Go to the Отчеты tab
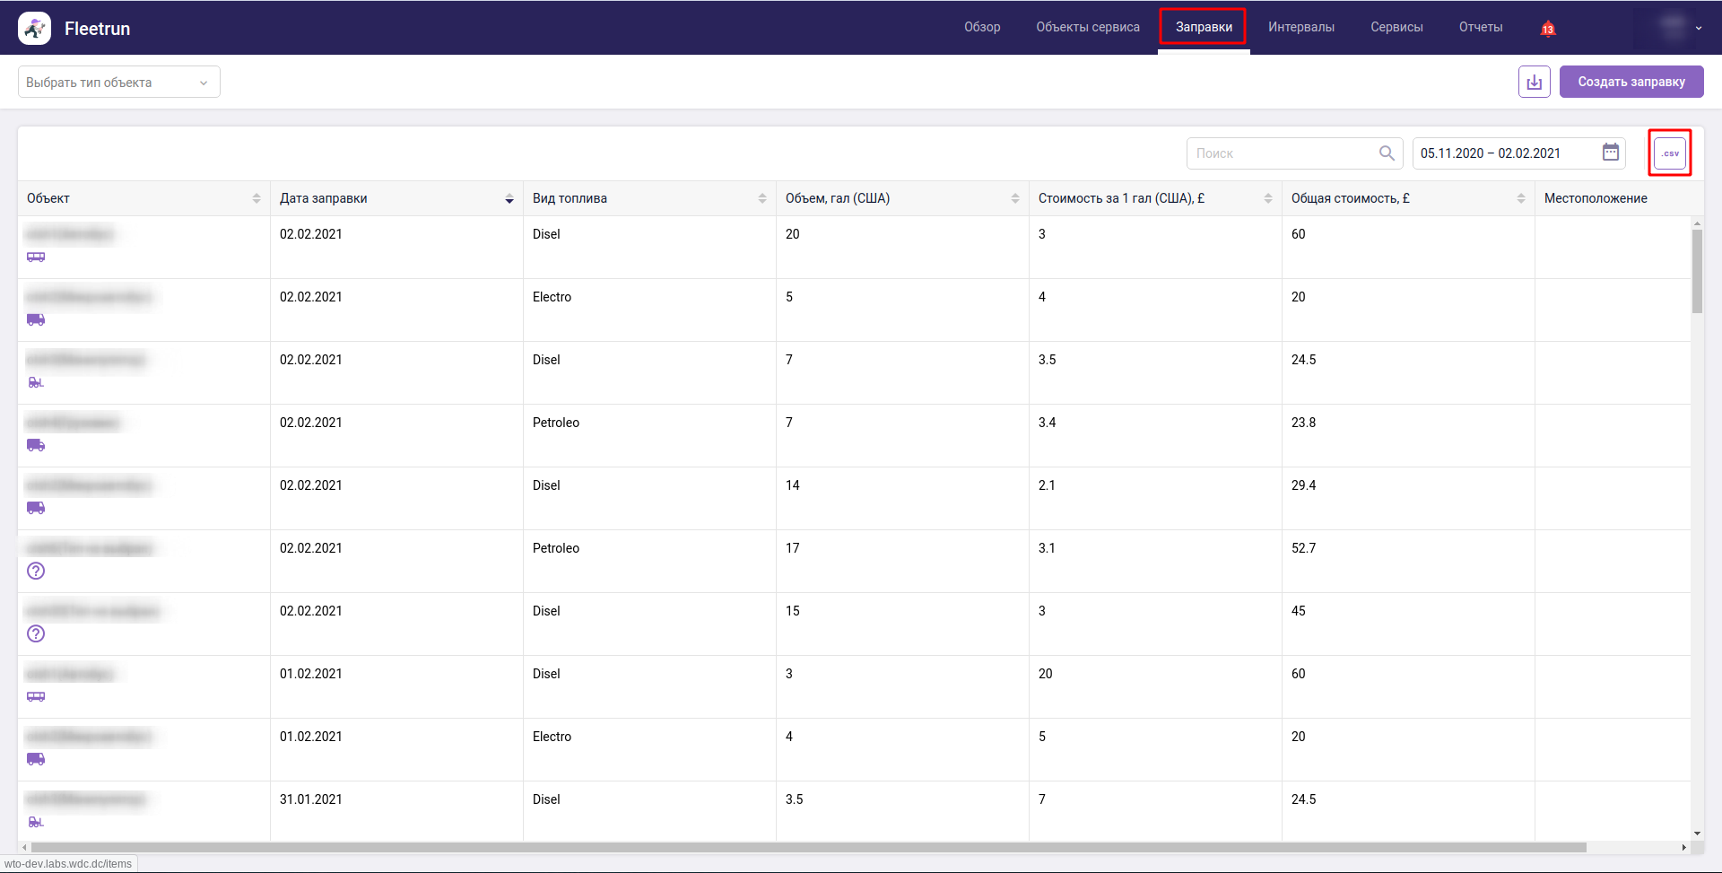The height and width of the screenshot is (873, 1722). coord(1480,28)
